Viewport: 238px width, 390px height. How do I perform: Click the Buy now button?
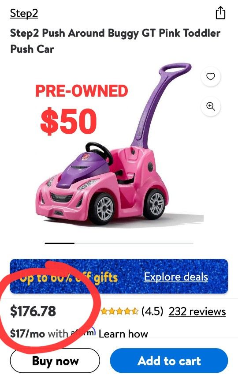[55, 360]
